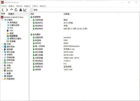
Task: Click the 报告 report toolbar button
Action: (x=34, y=10)
